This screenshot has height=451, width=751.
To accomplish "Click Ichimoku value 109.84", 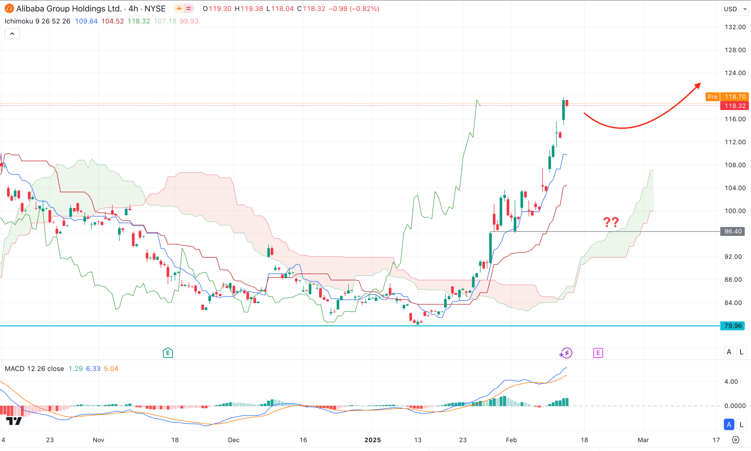I will [86, 21].
